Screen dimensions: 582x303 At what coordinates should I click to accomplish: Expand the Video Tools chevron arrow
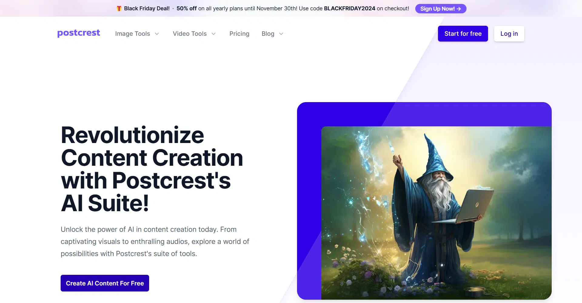coord(213,34)
